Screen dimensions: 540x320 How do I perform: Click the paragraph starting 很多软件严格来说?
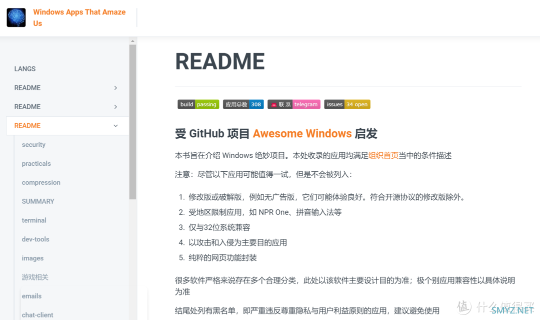point(345,286)
